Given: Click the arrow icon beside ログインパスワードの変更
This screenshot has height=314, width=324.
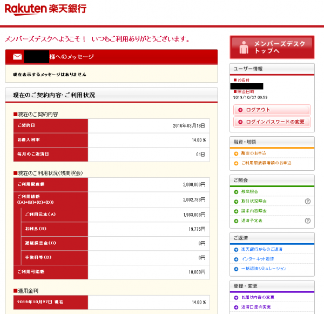Looking at the screenshot, I should tap(240, 122).
